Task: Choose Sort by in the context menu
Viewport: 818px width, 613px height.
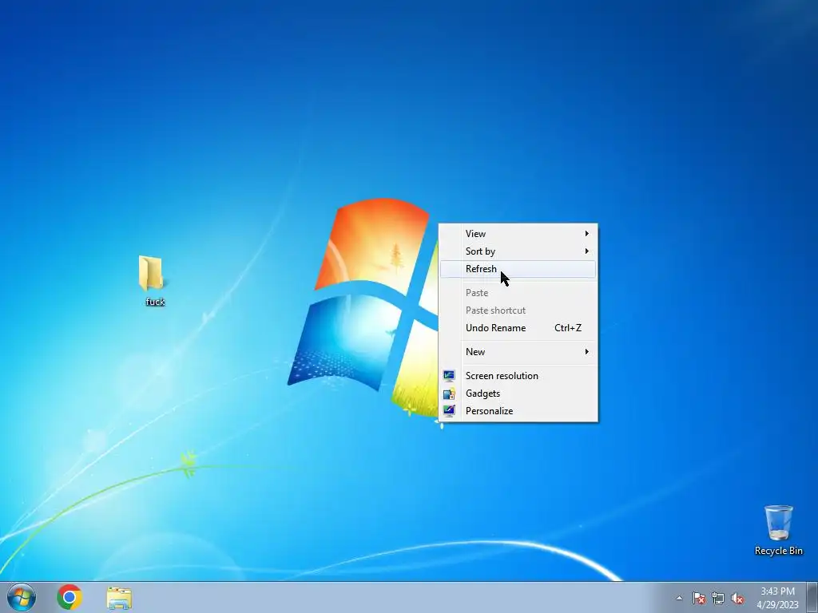Action: (x=518, y=251)
